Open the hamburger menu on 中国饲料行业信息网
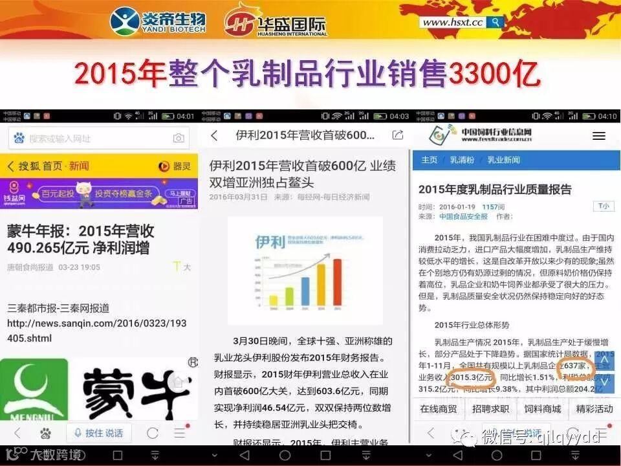The image size is (621, 466). click(599, 136)
